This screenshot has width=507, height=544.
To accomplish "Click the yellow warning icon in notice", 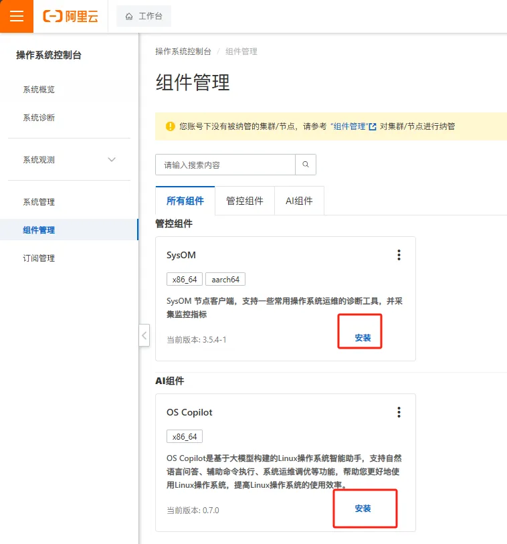I will 171,126.
